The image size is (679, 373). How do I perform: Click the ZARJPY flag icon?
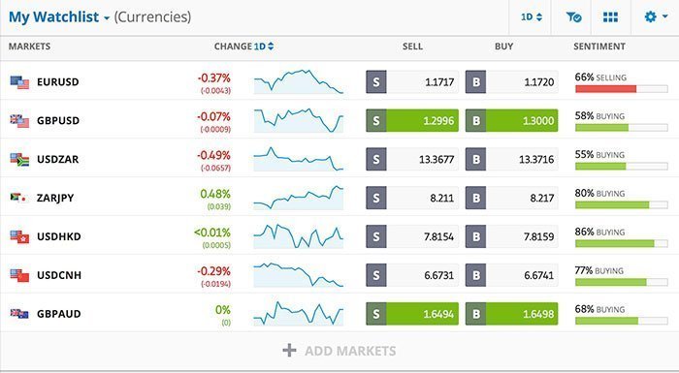click(x=18, y=198)
